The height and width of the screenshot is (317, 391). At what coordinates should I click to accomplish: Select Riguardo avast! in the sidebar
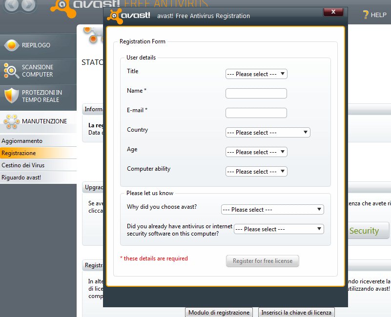(38, 178)
